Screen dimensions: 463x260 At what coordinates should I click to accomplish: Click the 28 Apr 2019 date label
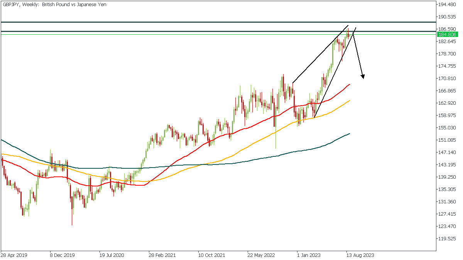click(14, 255)
